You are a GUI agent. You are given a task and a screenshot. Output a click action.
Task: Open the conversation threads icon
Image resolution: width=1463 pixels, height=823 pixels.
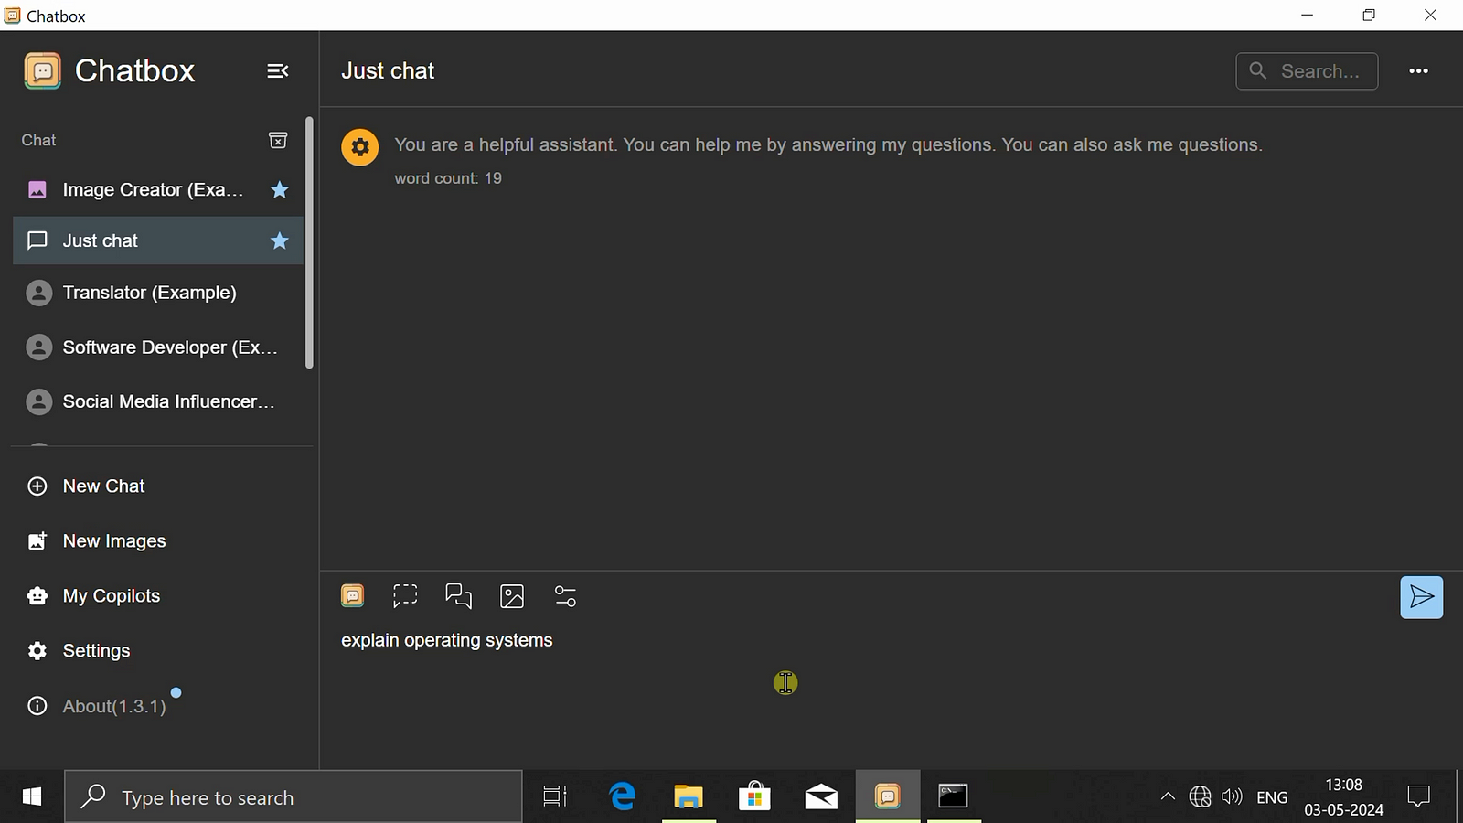pos(458,596)
